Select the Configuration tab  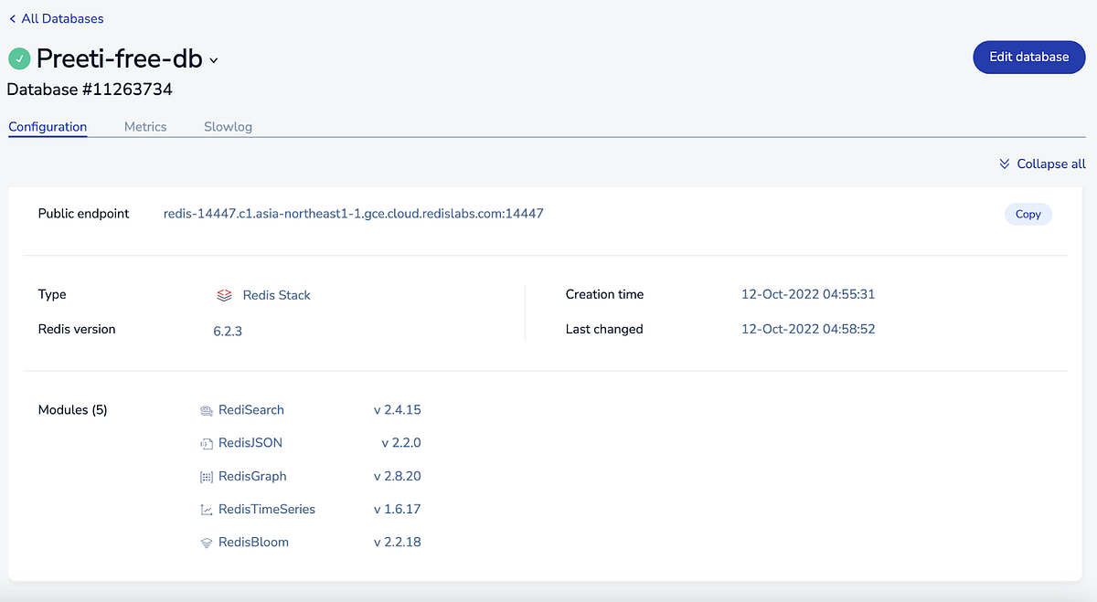47,127
